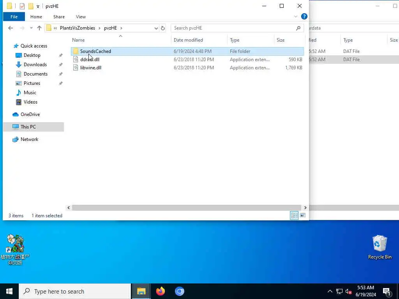Click the taskbar search box
399x299 pixels.
click(x=75, y=291)
